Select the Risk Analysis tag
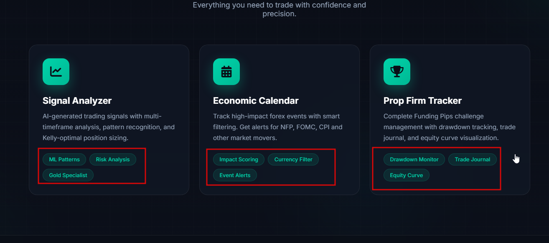 [113, 160]
